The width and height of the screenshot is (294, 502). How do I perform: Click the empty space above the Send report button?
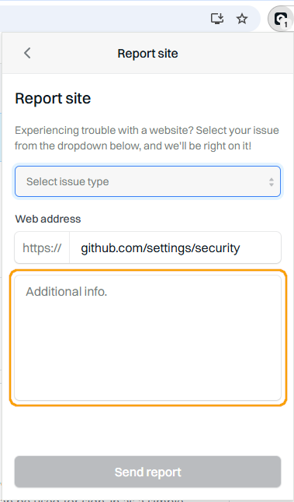pyautogui.click(x=148, y=430)
